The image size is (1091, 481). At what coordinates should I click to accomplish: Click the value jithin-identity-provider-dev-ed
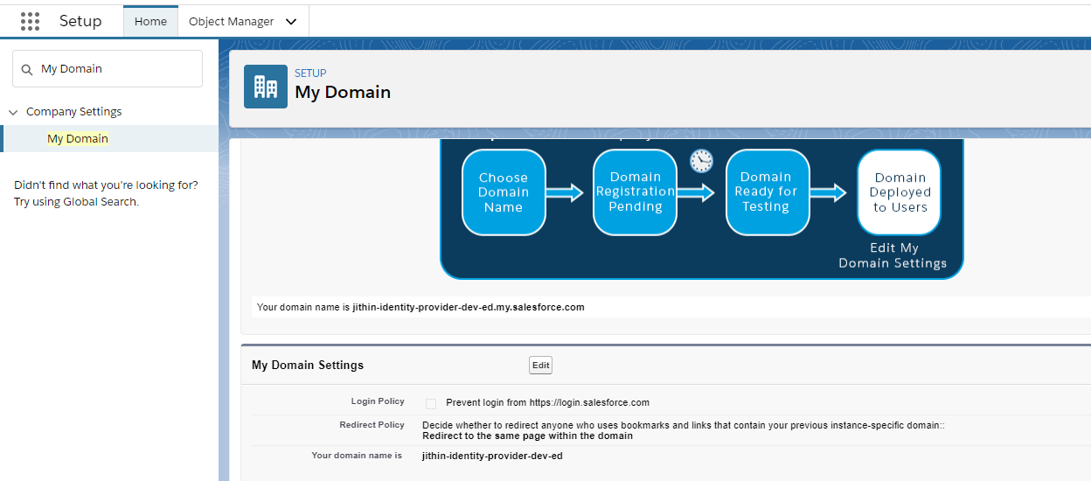492,456
